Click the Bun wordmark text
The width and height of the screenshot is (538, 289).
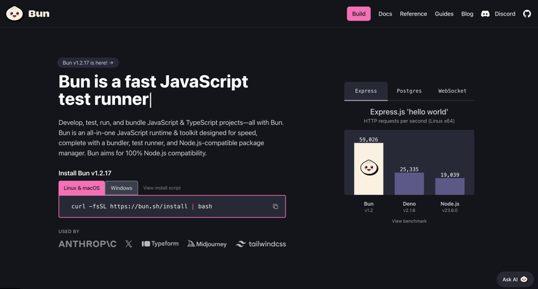pos(39,14)
